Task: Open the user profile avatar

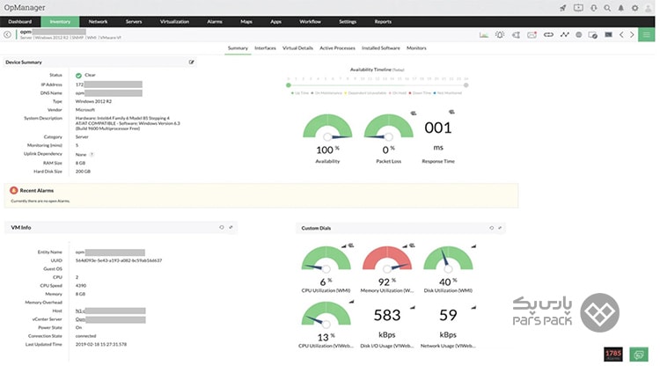Action: click(649, 8)
